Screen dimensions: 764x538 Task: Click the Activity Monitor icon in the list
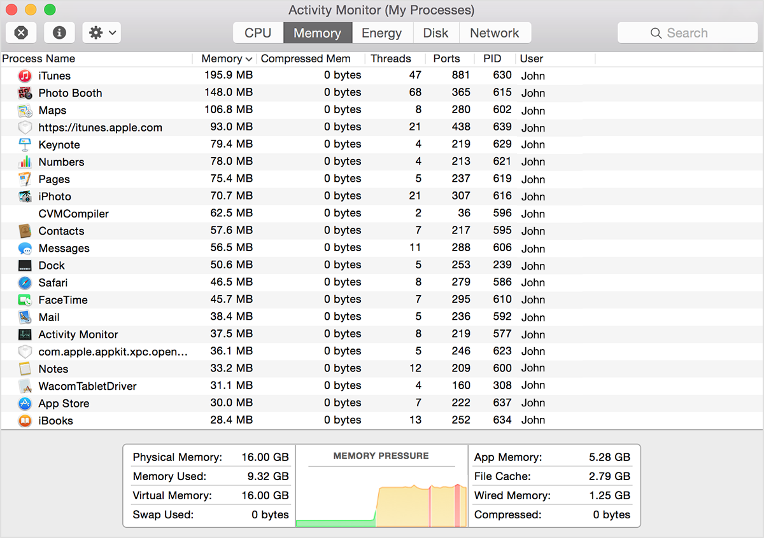coord(24,334)
